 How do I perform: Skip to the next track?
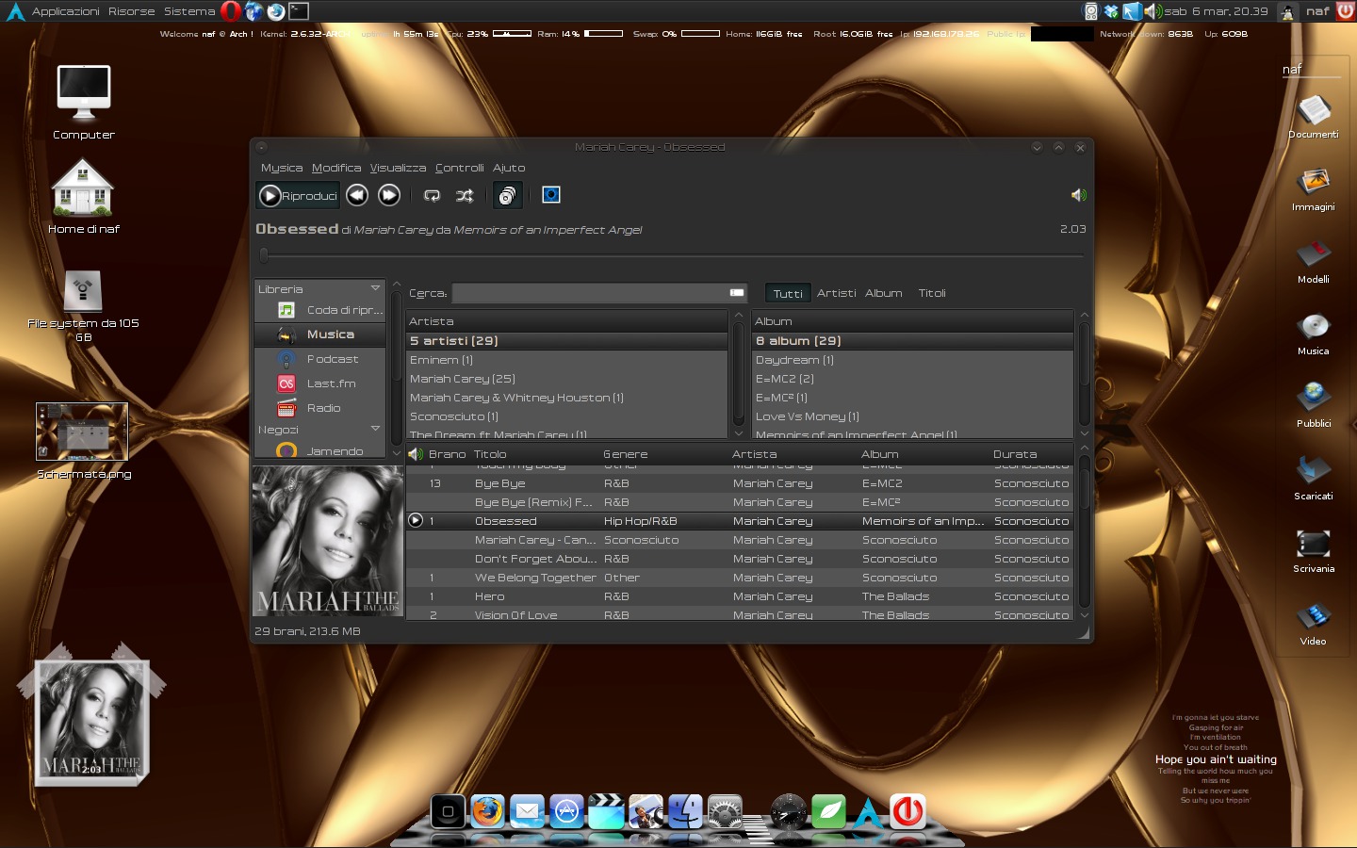389,195
